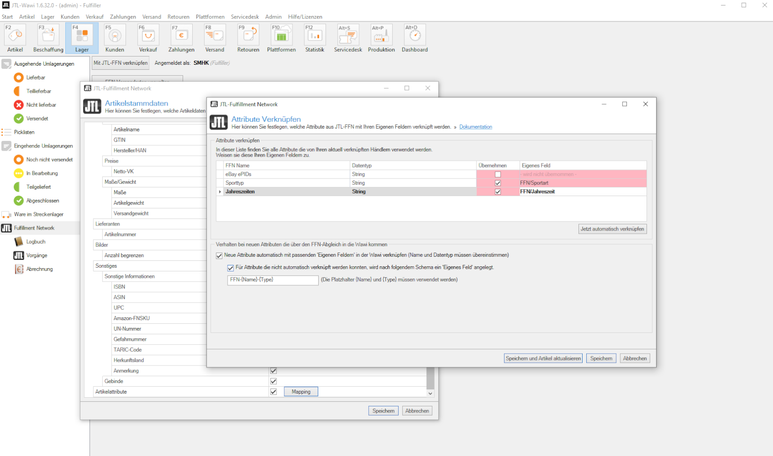The height and width of the screenshot is (456, 773).
Task: Uncheck the Artikelattribute checkbox
Action: 274,392
